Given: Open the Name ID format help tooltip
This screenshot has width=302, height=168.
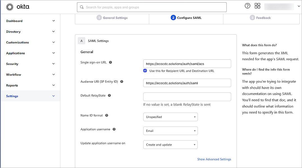Looking at the screenshot, I should [x=107, y=115].
